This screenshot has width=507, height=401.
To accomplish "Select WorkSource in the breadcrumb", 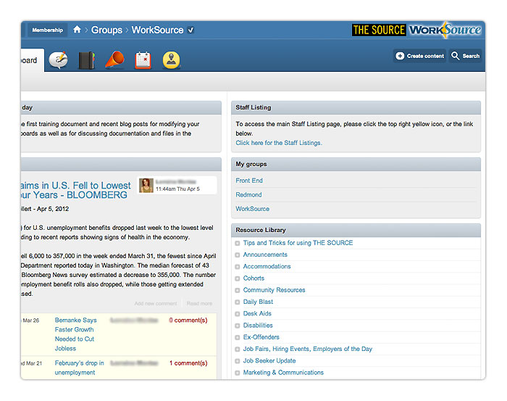I will (x=157, y=30).
